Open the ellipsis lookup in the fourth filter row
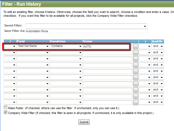This screenshot has width=174, height=131. tap(136, 65)
